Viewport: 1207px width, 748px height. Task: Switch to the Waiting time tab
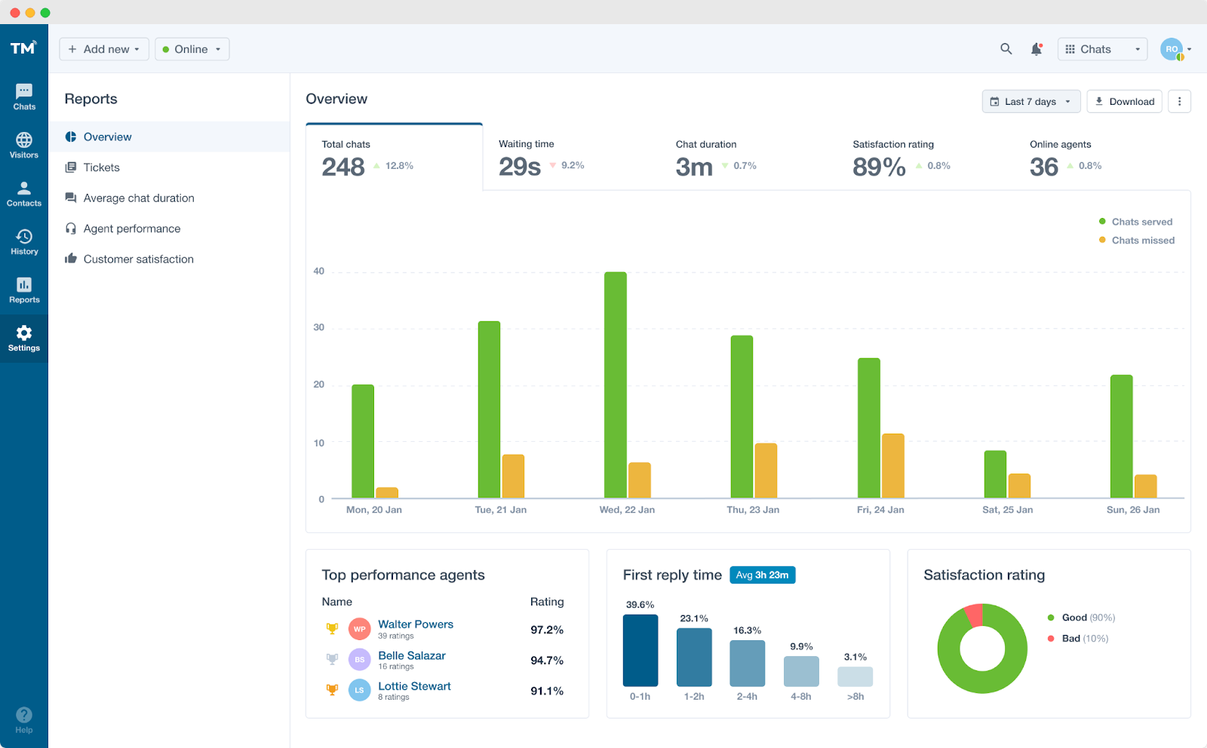coord(571,157)
